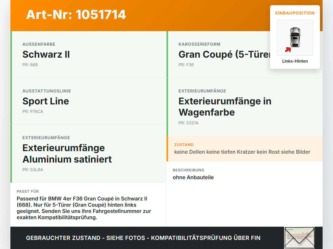Click the PR: S321A code

(x=188, y=123)
